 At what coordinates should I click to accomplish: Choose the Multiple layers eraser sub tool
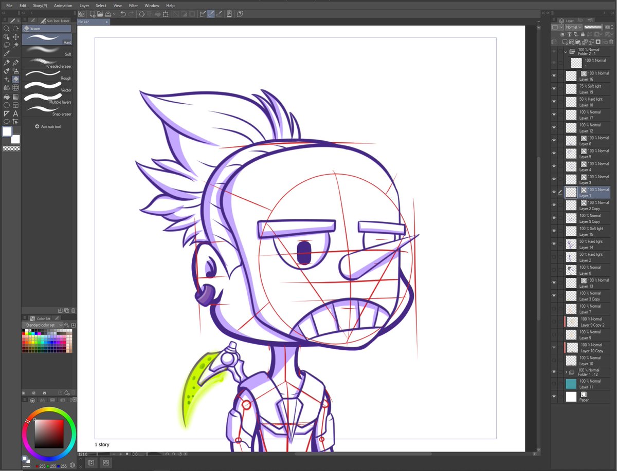(47, 98)
